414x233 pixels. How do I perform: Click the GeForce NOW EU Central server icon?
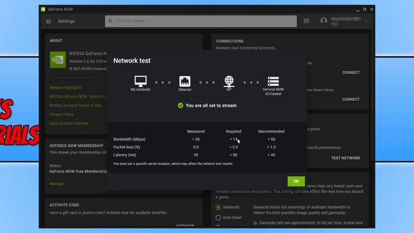[x=273, y=82]
